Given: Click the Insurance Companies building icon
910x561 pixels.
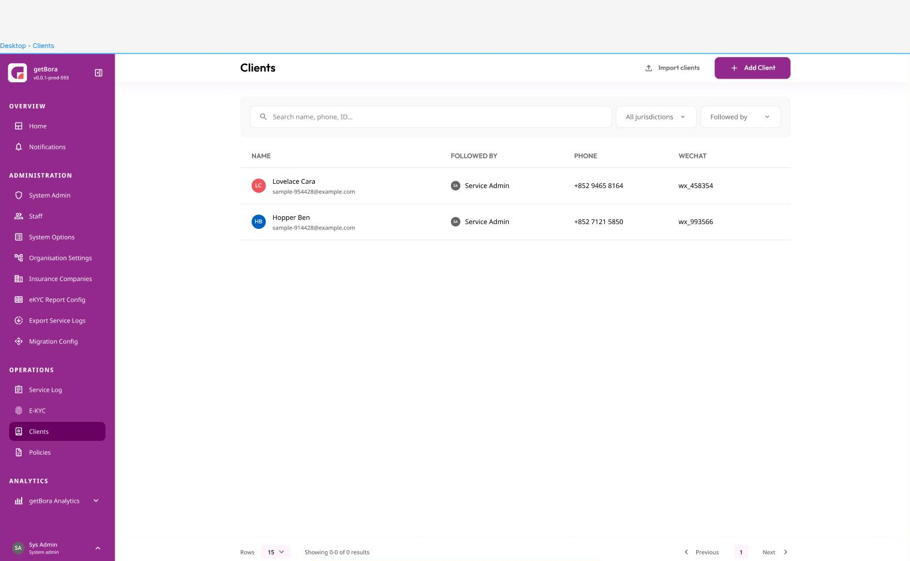Looking at the screenshot, I should (19, 279).
